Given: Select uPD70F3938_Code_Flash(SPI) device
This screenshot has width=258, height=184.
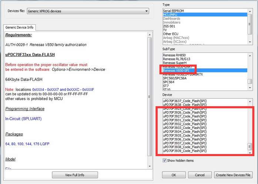Looking at the screenshot, I should click(205, 147).
